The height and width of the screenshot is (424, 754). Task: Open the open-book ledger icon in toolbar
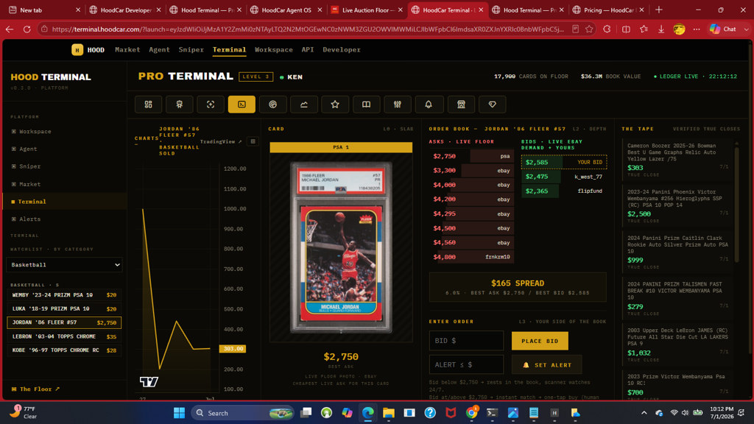pyautogui.click(x=367, y=105)
